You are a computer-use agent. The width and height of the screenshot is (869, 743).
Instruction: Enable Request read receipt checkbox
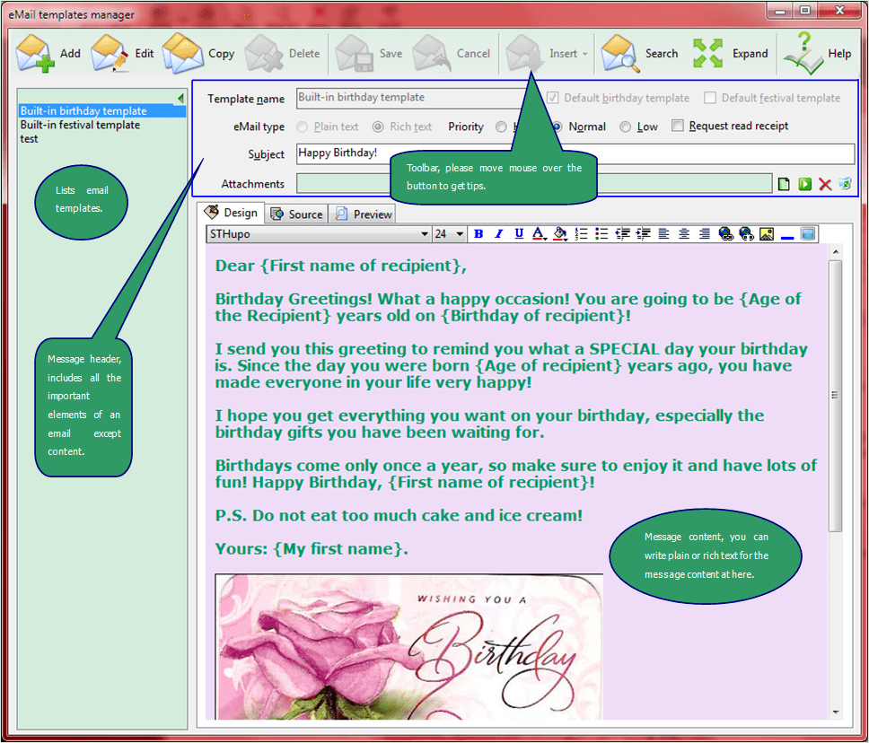click(677, 126)
